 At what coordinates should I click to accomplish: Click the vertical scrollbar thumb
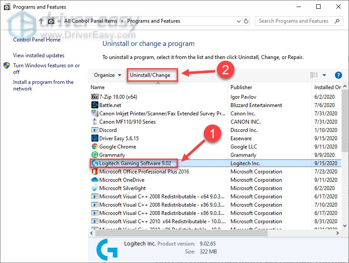click(x=345, y=121)
